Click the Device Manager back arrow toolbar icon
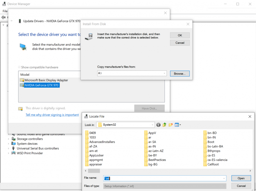 [3, 17]
